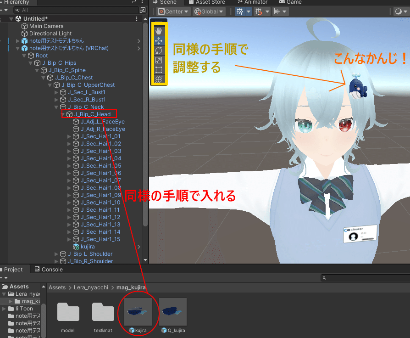
Task: Open grid visibility options dropdown arrow
Action: pyautogui.click(x=249, y=11)
